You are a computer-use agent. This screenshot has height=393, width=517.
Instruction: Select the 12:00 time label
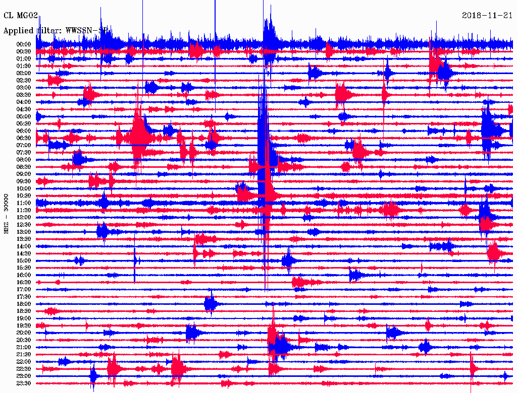[x=24, y=218]
